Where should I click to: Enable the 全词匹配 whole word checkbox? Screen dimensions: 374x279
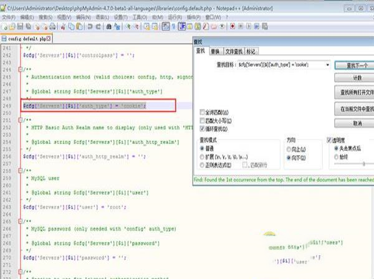click(201, 112)
